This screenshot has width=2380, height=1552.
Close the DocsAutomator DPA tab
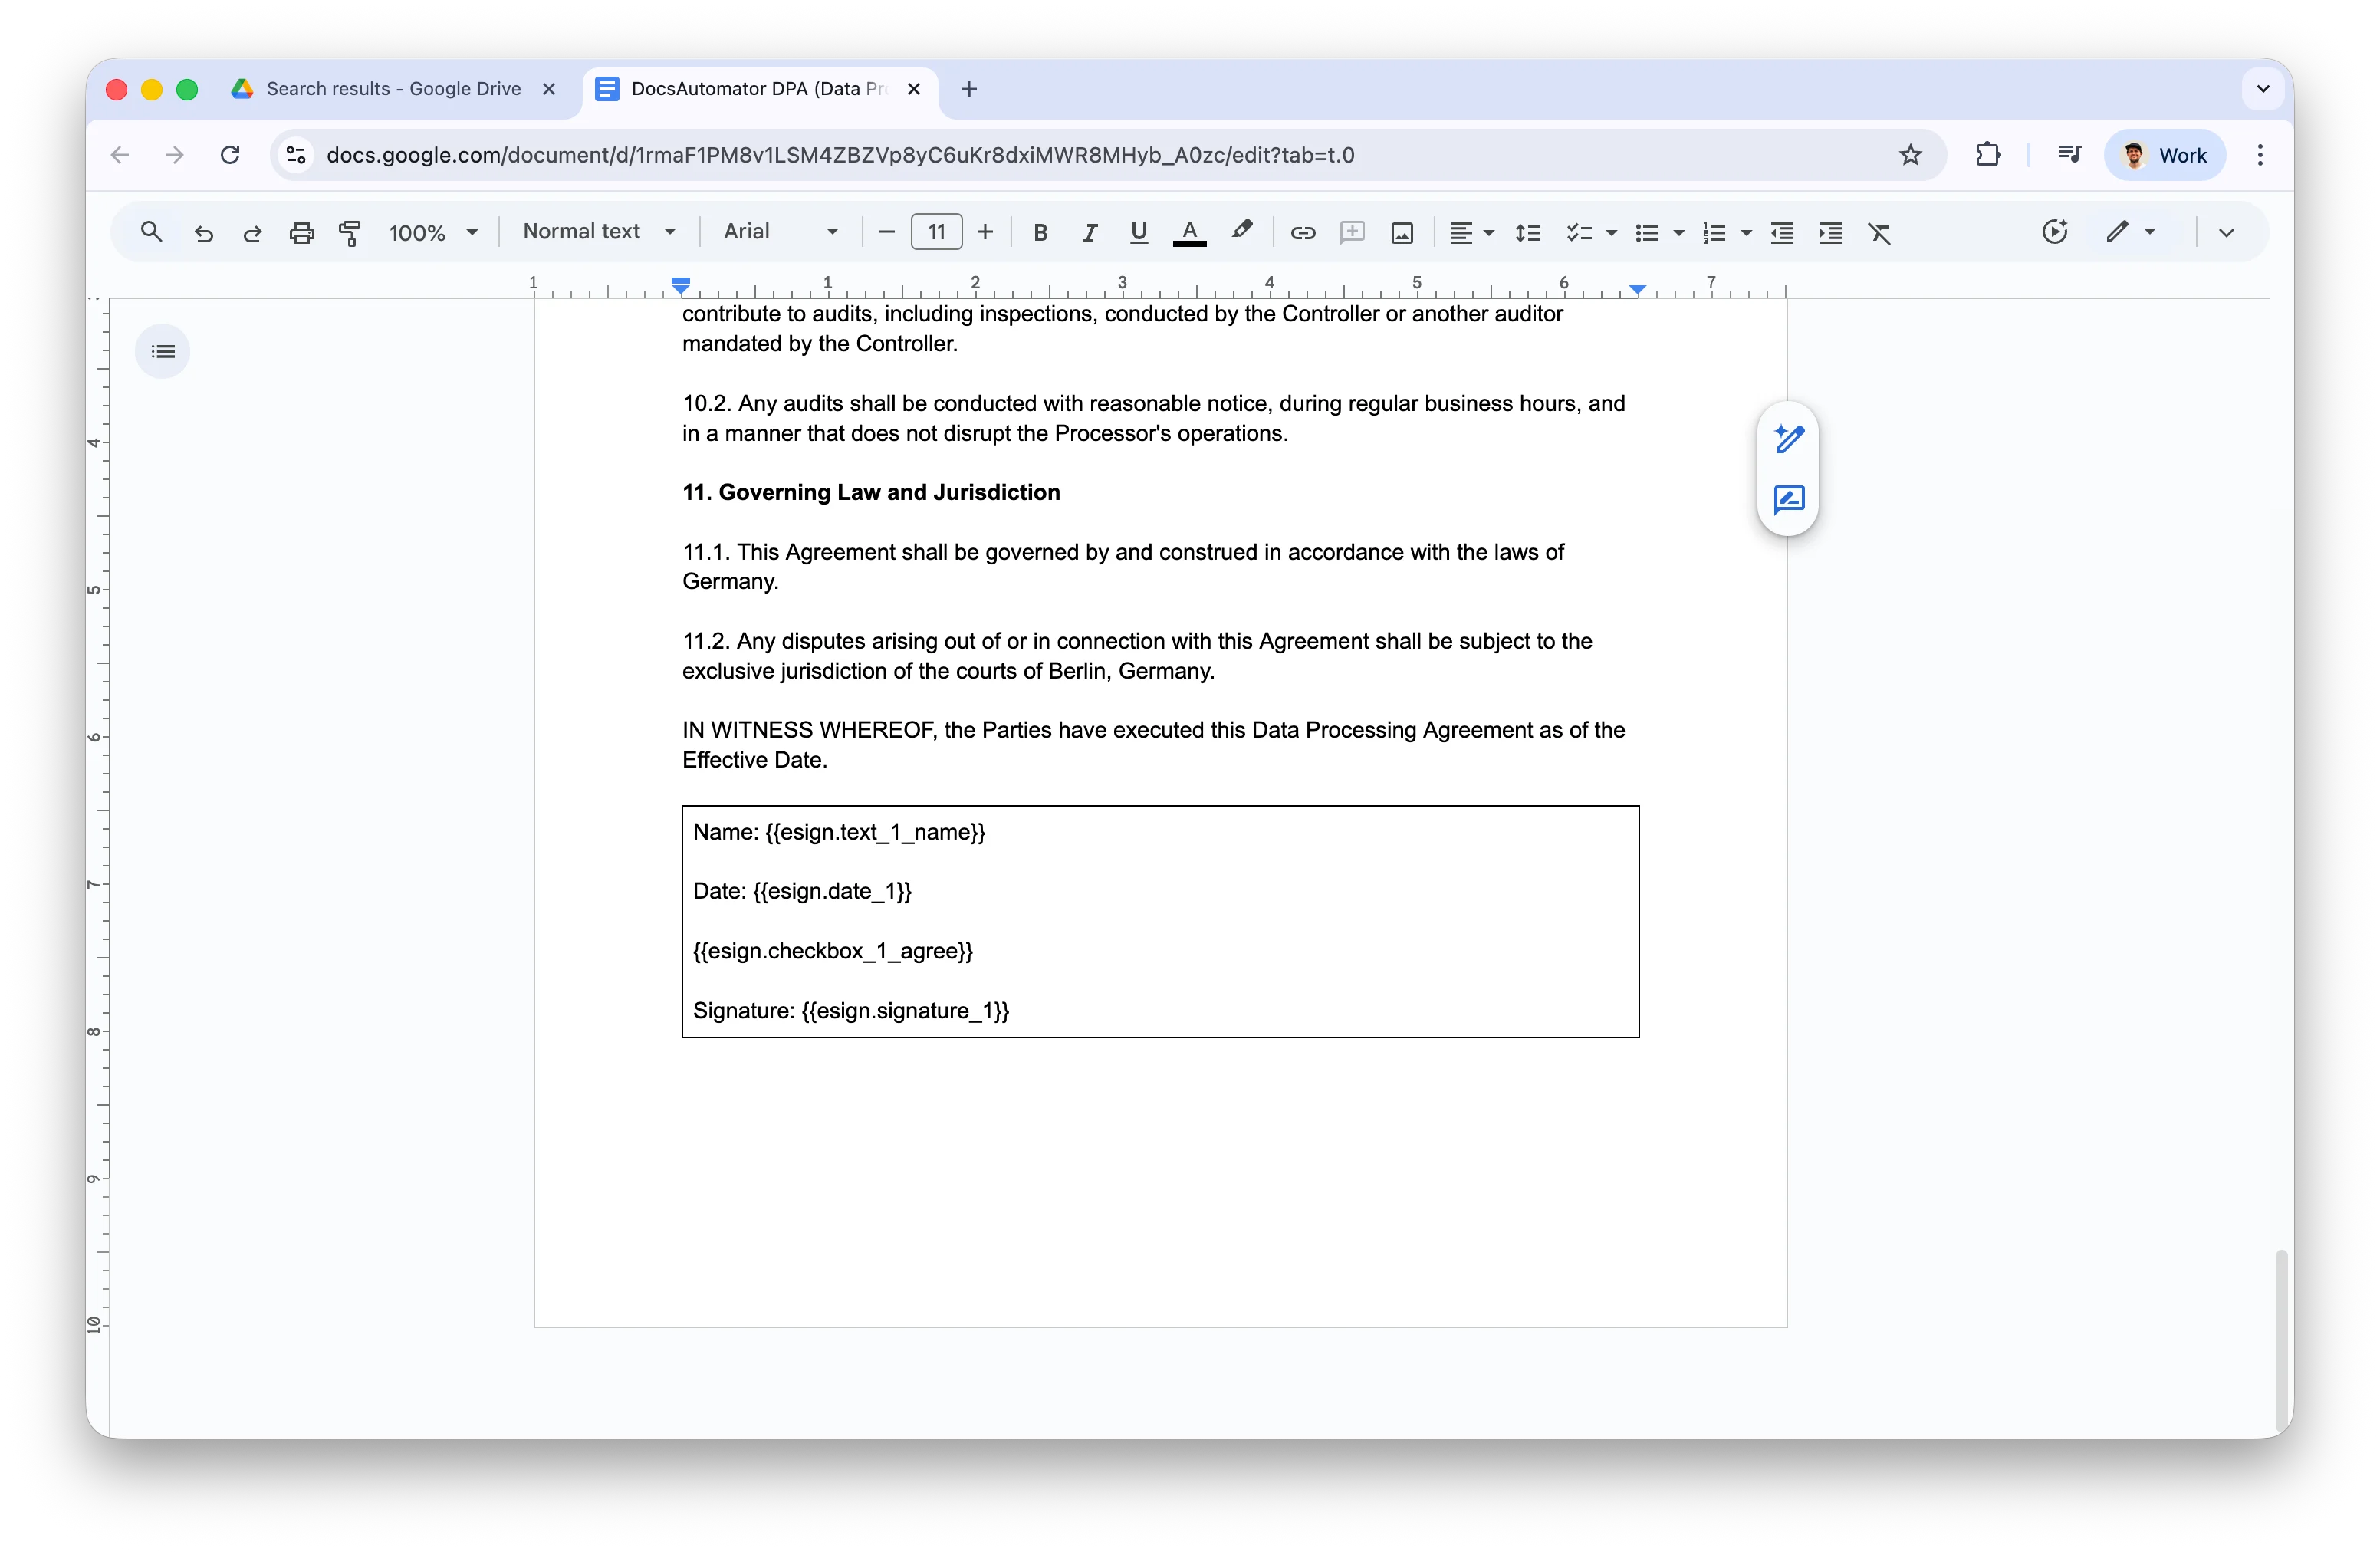[914, 89]
